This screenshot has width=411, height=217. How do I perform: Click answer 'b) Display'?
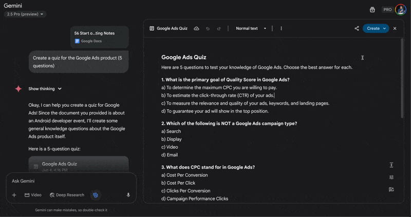point(172,139)
